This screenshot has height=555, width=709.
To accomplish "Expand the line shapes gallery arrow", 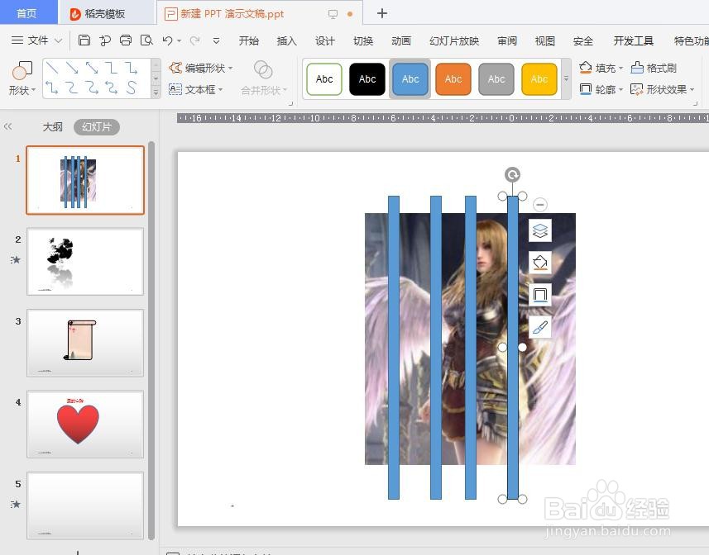I will pyautogui.click(x=156, y=92).
